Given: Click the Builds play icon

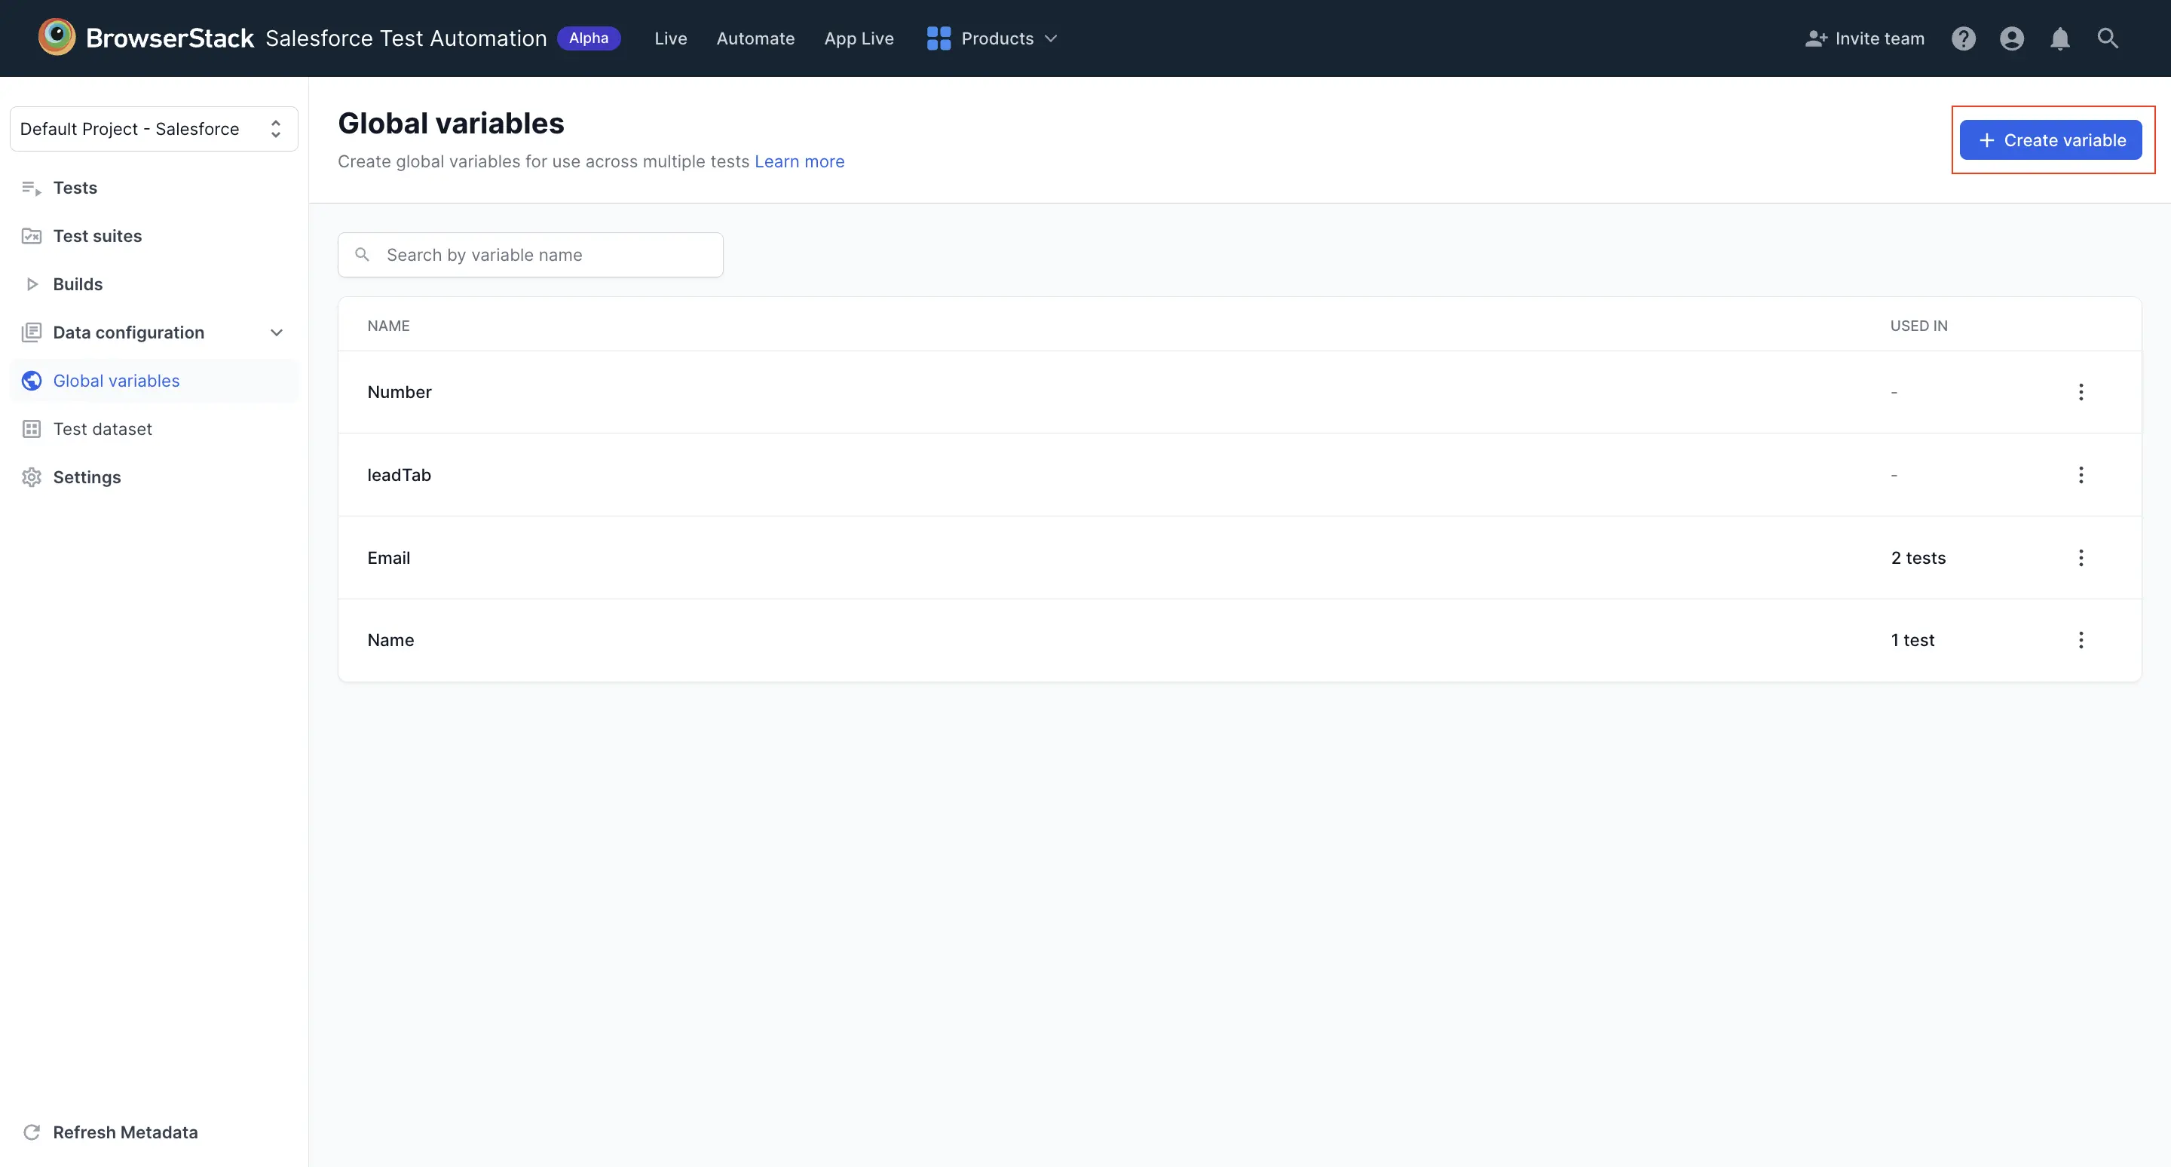Looking at the screenshot, I should pos(31,284).
